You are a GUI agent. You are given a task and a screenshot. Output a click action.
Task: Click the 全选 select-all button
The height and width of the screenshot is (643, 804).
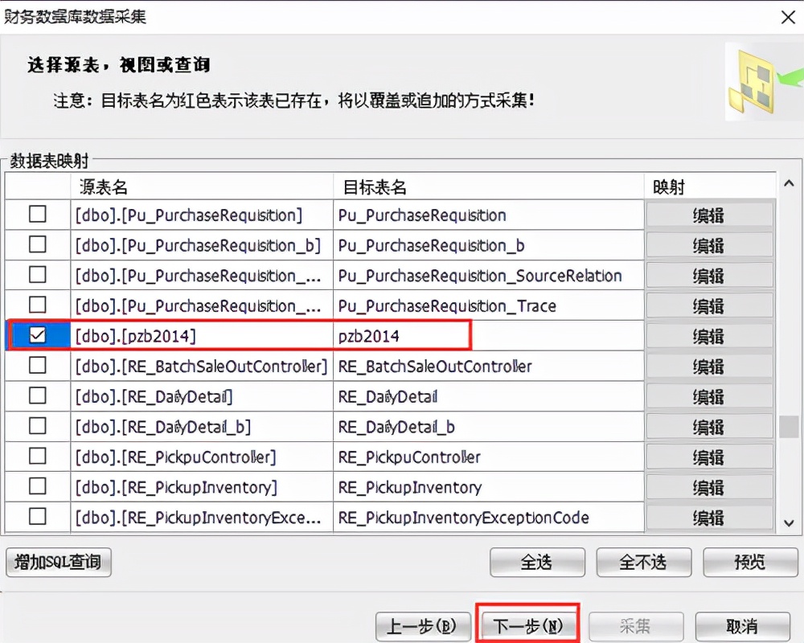(536, 562)
